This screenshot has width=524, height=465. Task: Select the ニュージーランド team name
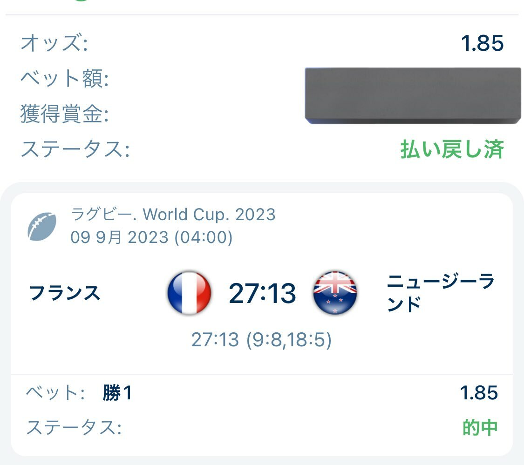(441, 293)
